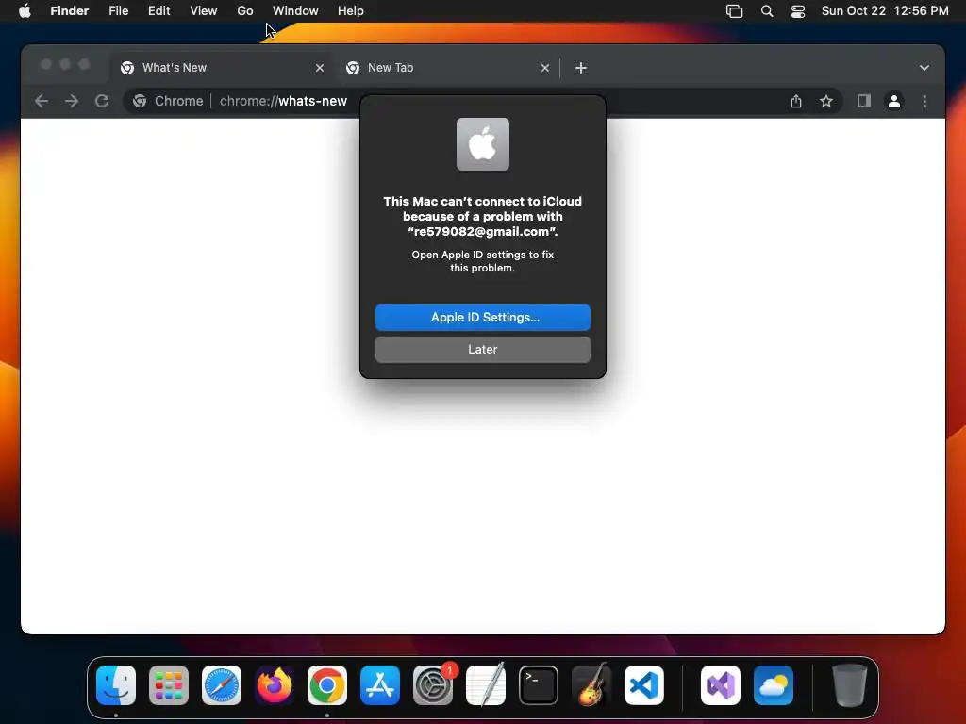Bookmark this tab with the star icon
966x724 pixels.
[x=826, y=101]
